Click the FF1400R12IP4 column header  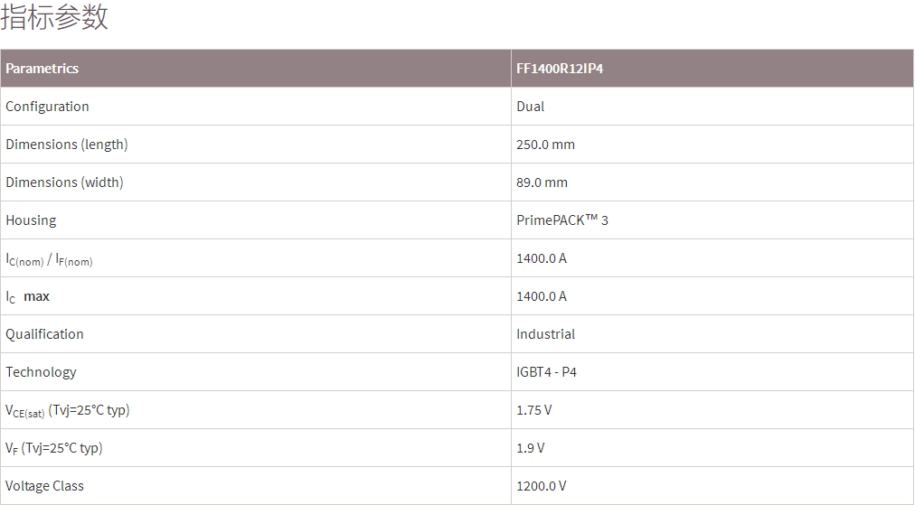click(560, 69)
